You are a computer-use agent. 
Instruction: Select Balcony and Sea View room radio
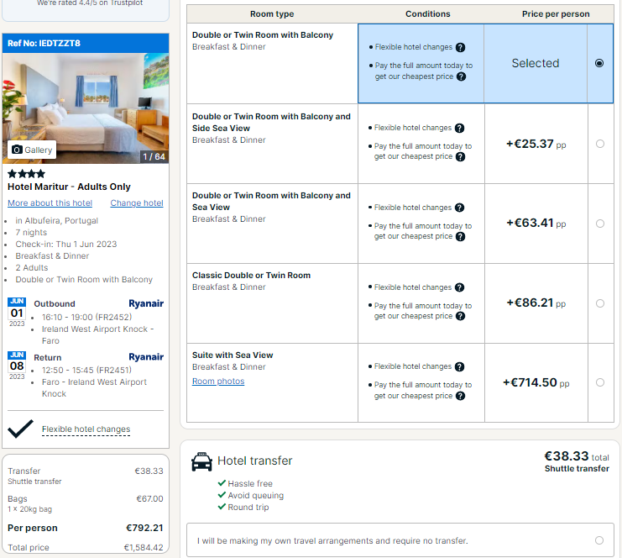coord(600,224)
